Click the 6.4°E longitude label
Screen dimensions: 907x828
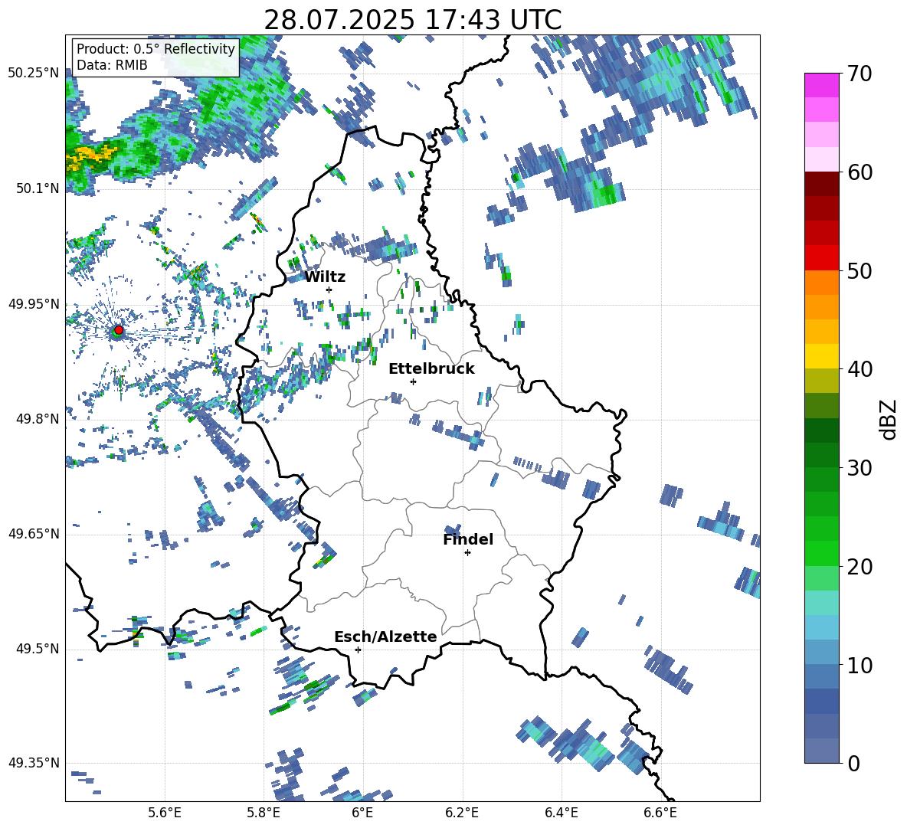click(561, 813)
